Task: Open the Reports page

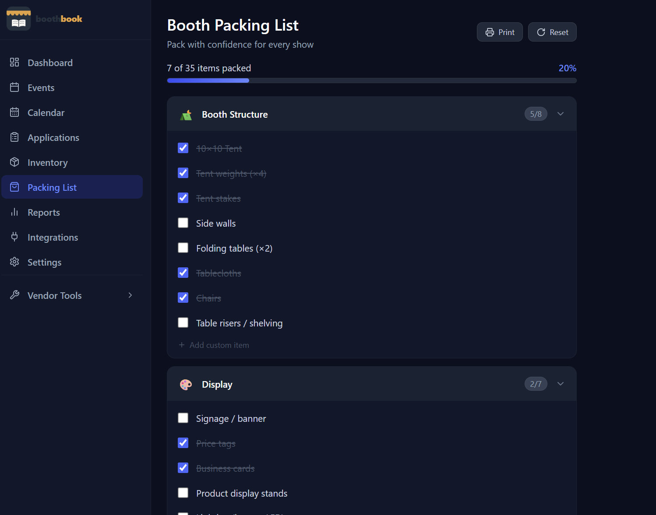Action: click(72, 212)
